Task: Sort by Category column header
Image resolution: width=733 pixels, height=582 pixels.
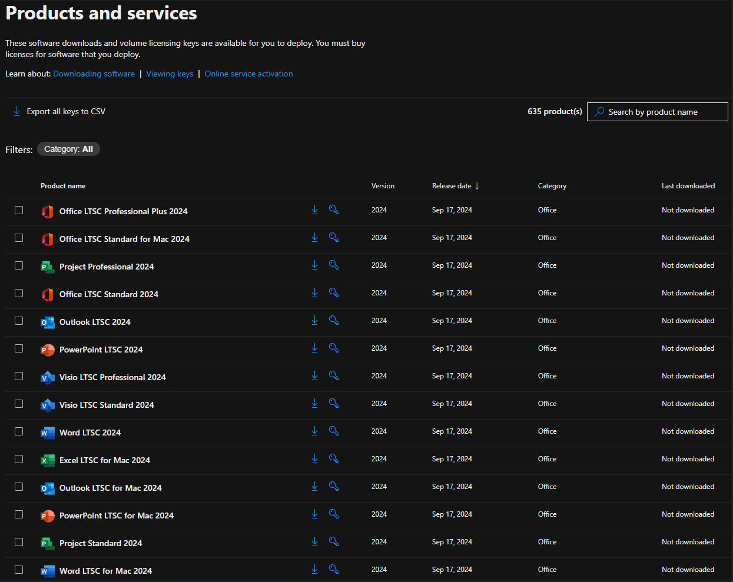Action: pyautogui.click(x=552, y=186)
